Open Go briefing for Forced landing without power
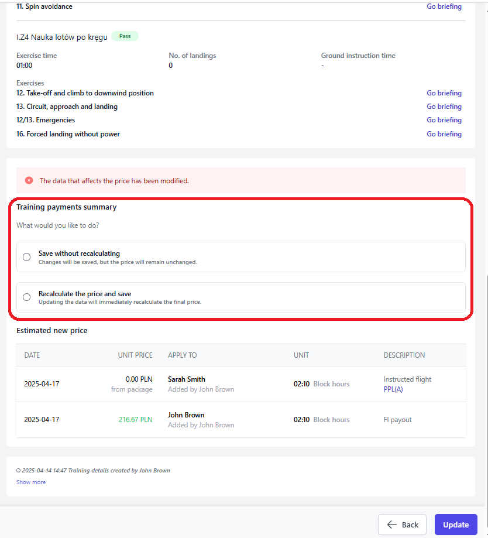This screenshot has height=538, width=488. pos(444,134)
